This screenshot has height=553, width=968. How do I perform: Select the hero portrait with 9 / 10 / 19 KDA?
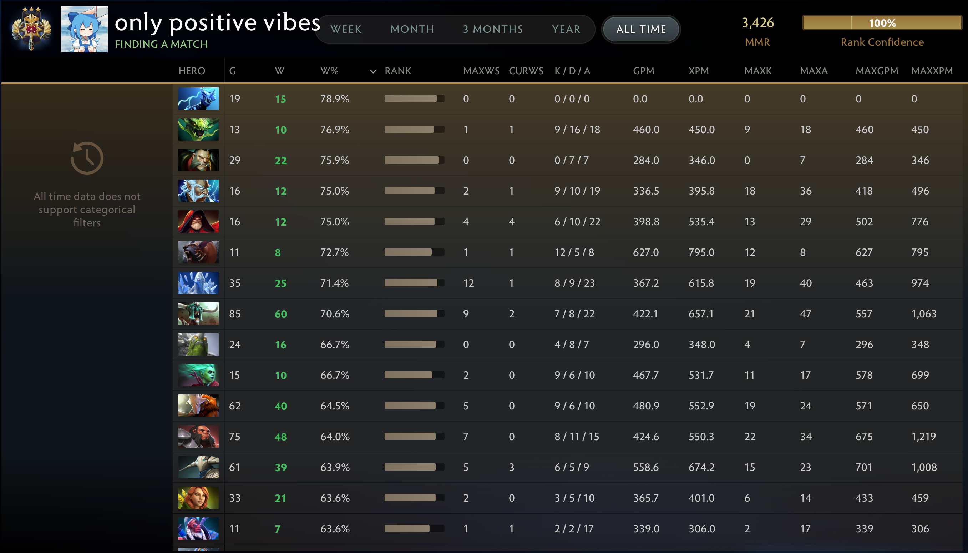pos(198,191)
